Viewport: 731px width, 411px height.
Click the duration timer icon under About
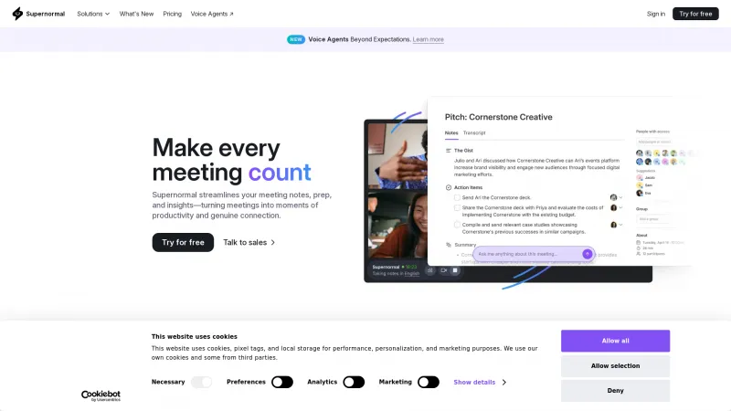pyautogui.click(x=638, y=248)
